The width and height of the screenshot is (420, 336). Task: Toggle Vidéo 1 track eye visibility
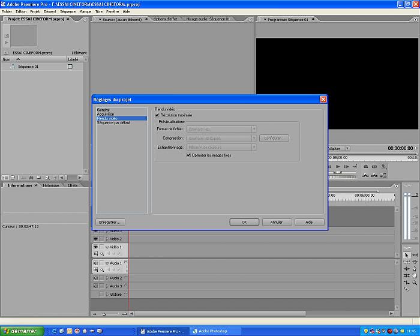(95, 247)
